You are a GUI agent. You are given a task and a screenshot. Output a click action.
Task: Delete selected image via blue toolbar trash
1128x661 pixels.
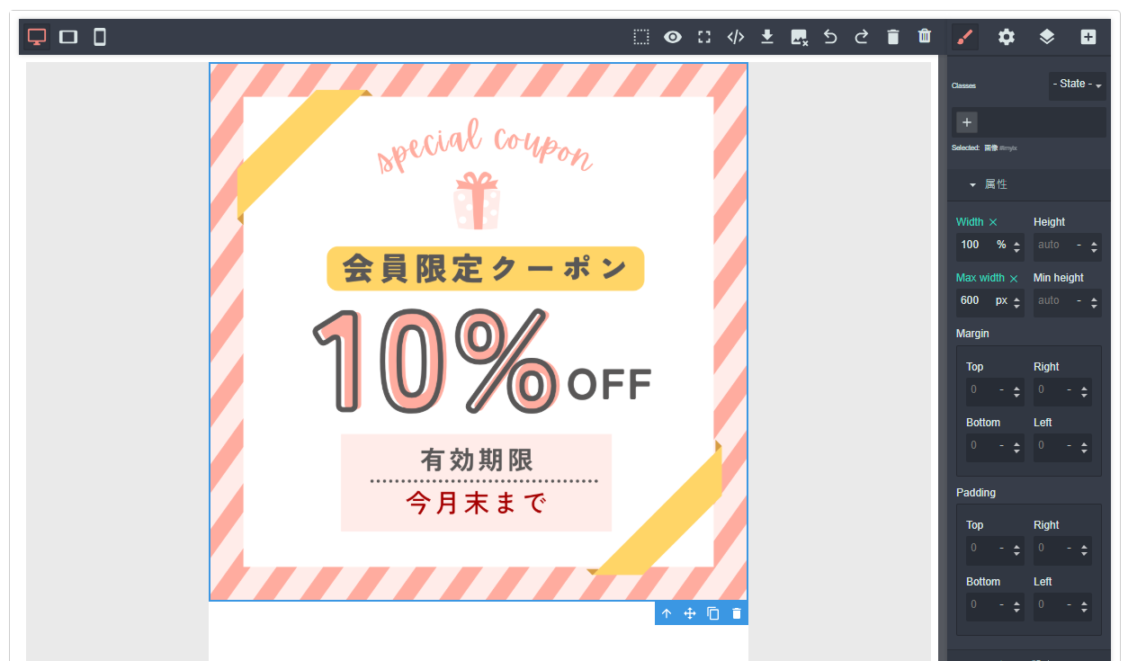pyautogui.click(x=737, y=613)
